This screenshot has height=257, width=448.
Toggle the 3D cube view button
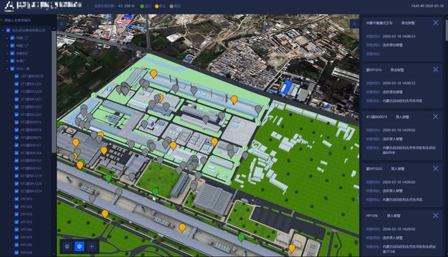(x=79, y=246)
